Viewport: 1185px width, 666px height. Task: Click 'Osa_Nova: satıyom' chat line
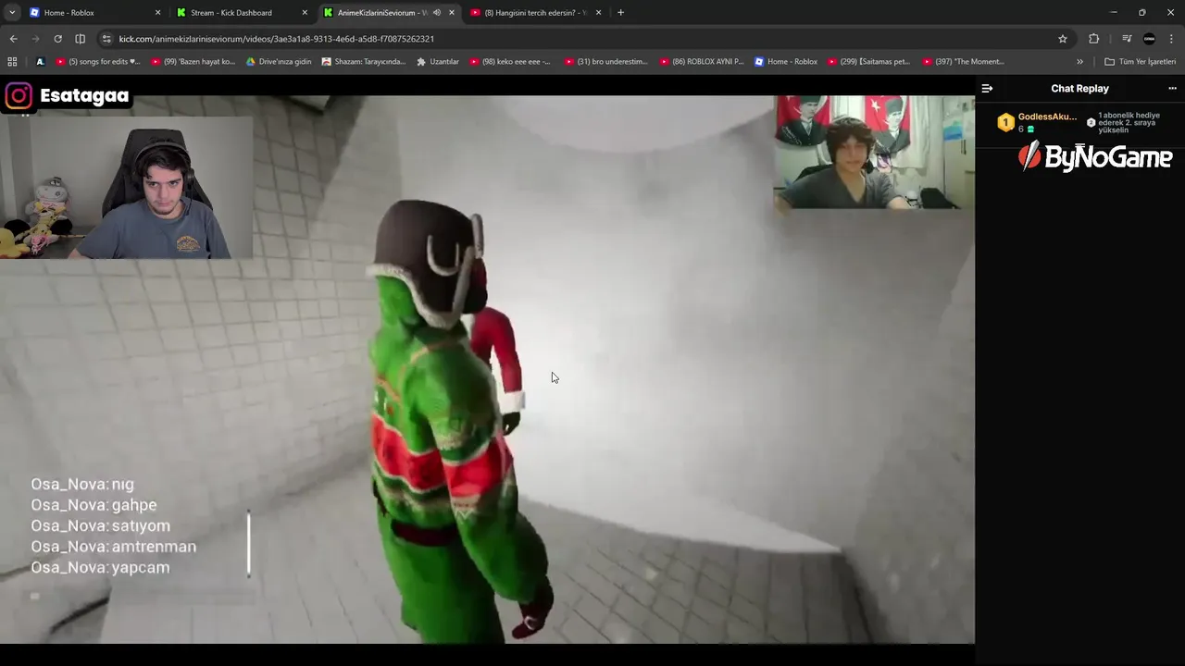(100, 525)
